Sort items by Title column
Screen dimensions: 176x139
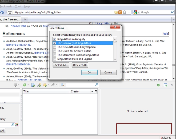(46, 91)
